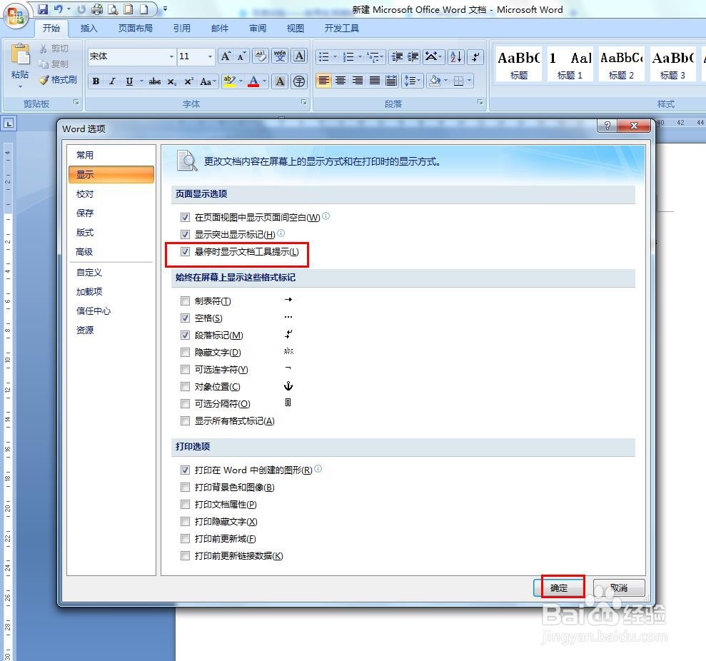Toggle Bold formatting

coord(96,81)
